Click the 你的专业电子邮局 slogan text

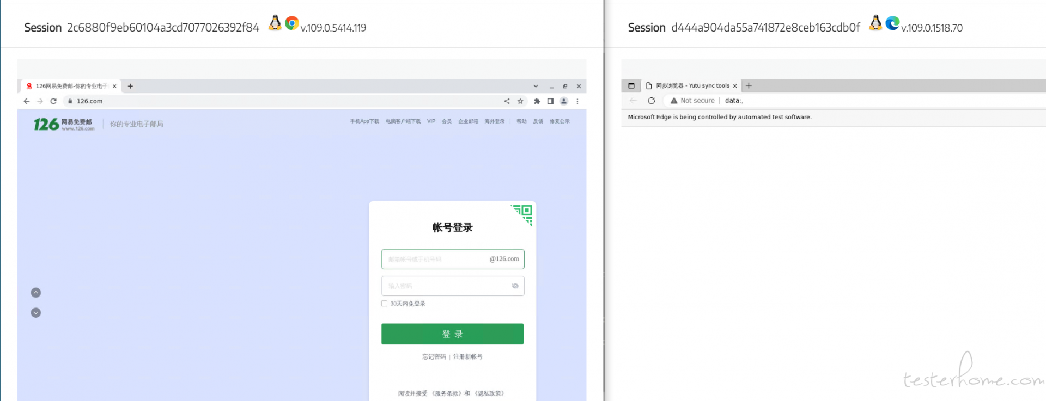coord(137,124)
